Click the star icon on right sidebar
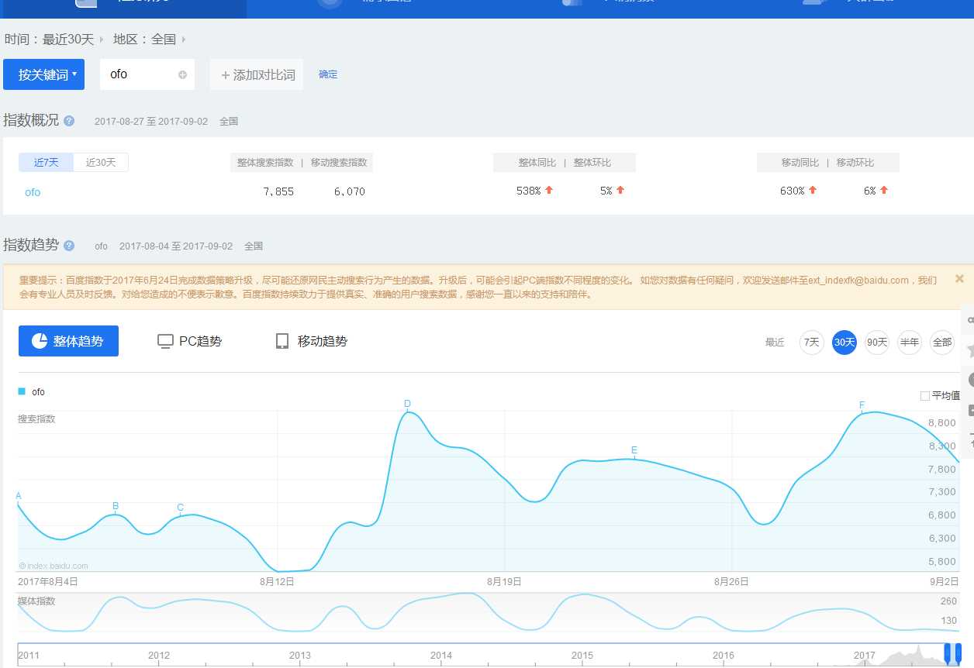974x668 pixels. click(x=970, y=351)
